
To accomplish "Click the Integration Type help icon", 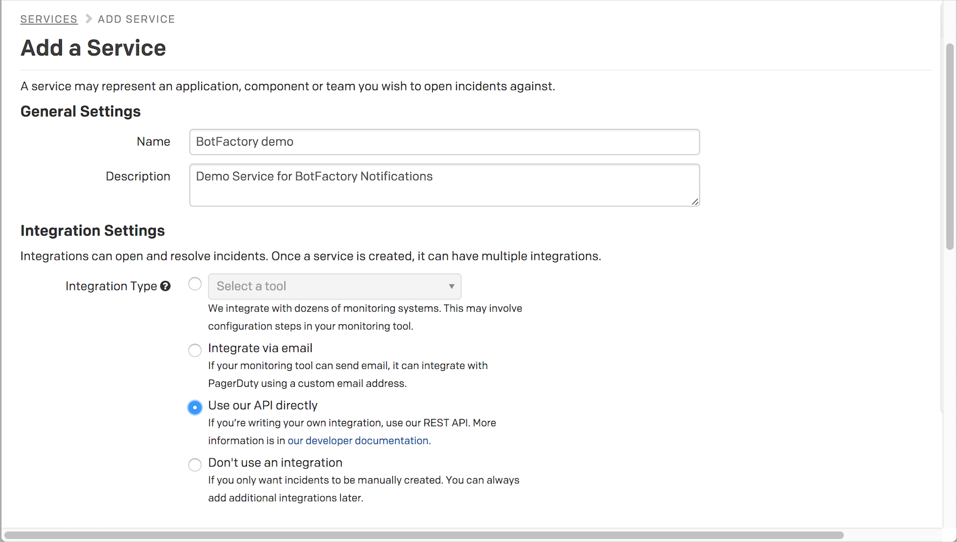I will (166, 286).
